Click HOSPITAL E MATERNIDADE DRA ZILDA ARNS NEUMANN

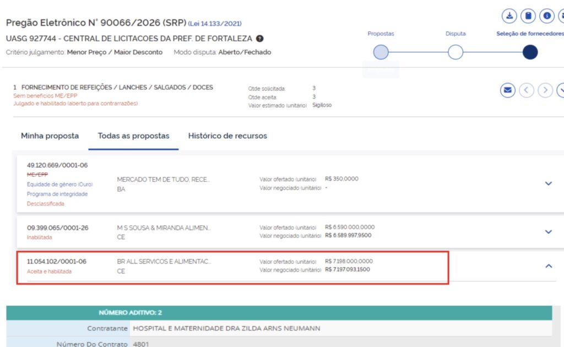pos(226,328)
